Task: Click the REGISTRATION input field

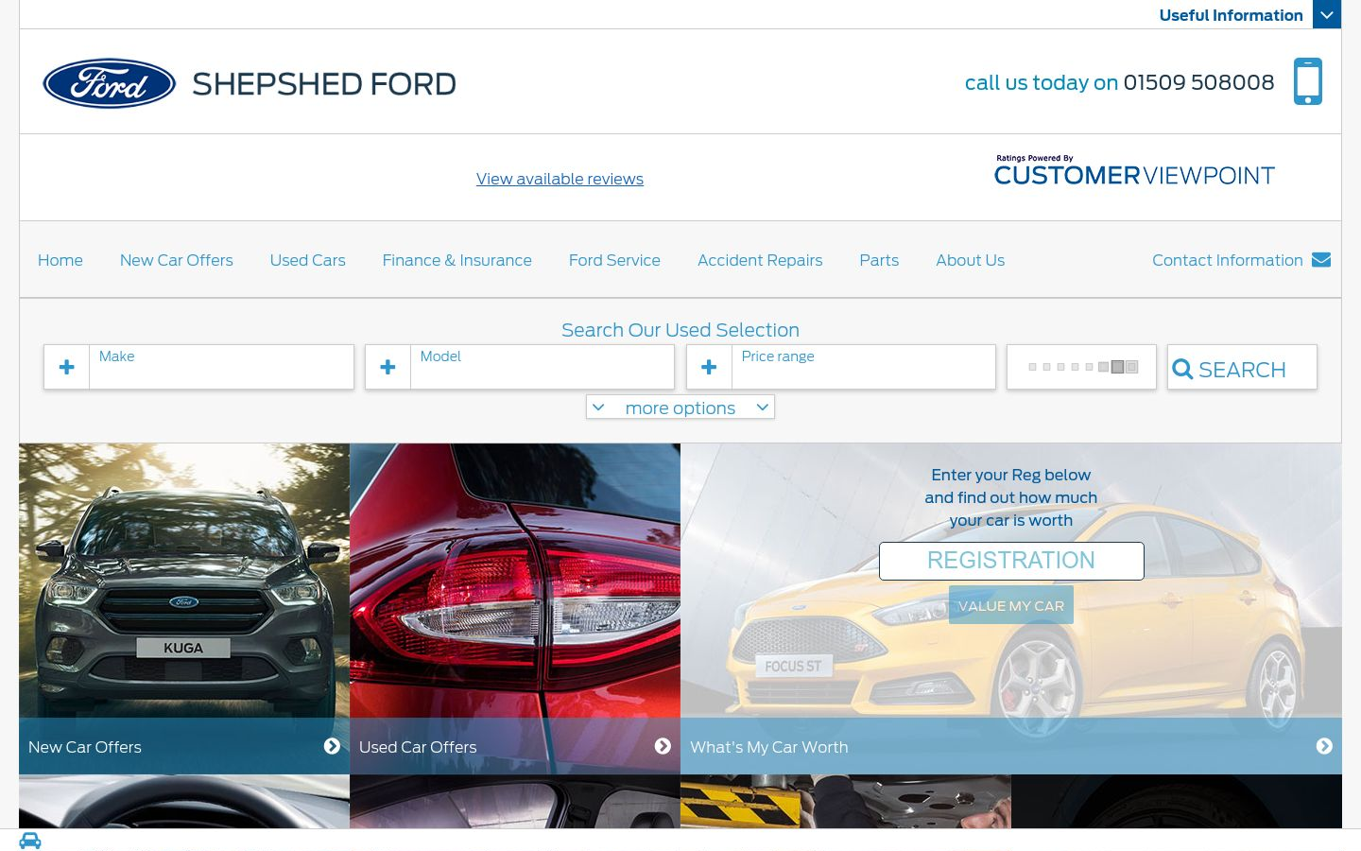Action: pyautogui.click(x=1011, y=561)
